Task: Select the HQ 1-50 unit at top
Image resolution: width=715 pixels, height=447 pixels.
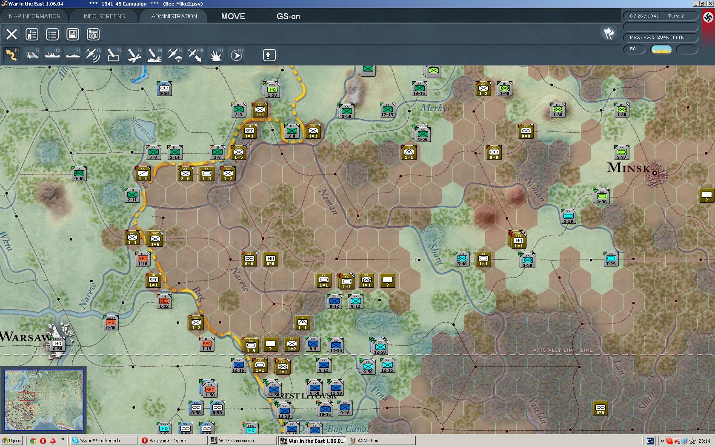Action: [x=272, y=90]
